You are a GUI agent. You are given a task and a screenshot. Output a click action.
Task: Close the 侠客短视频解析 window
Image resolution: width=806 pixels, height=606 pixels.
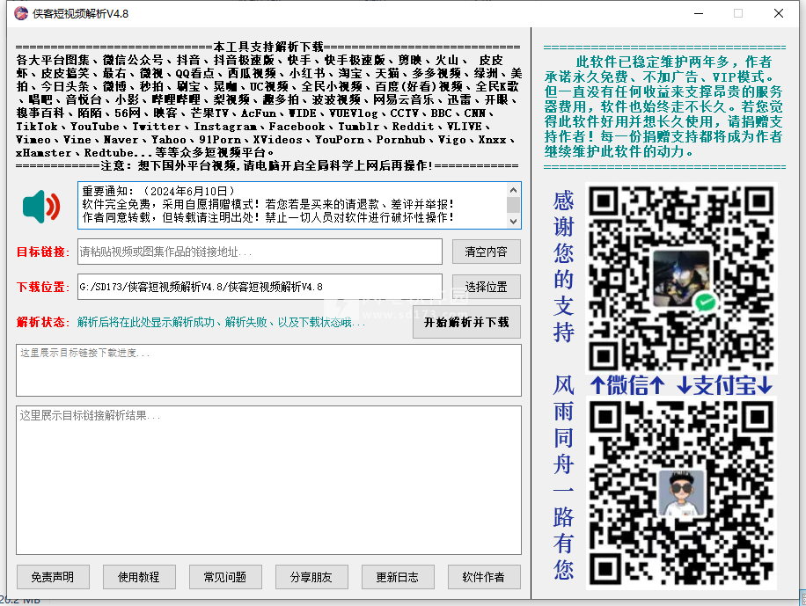tap(779, 13)
